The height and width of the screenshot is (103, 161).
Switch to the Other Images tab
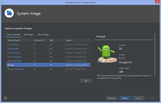[x=43, y=35]
